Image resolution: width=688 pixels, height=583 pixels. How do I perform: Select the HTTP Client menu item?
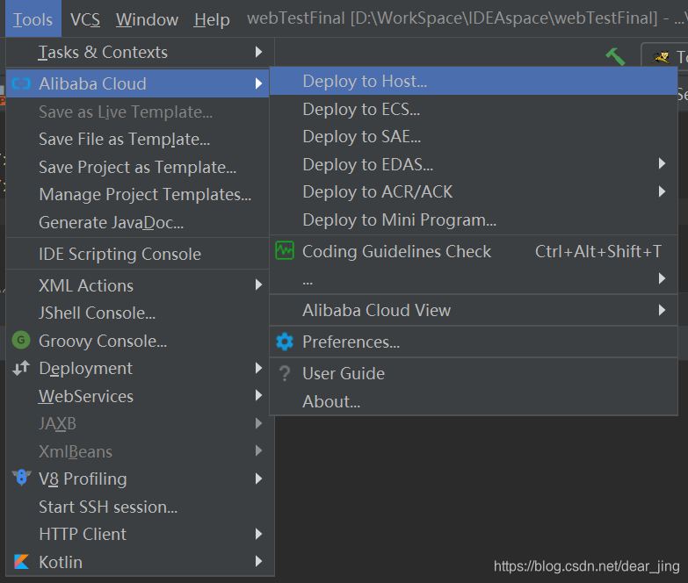click(138, 534)
